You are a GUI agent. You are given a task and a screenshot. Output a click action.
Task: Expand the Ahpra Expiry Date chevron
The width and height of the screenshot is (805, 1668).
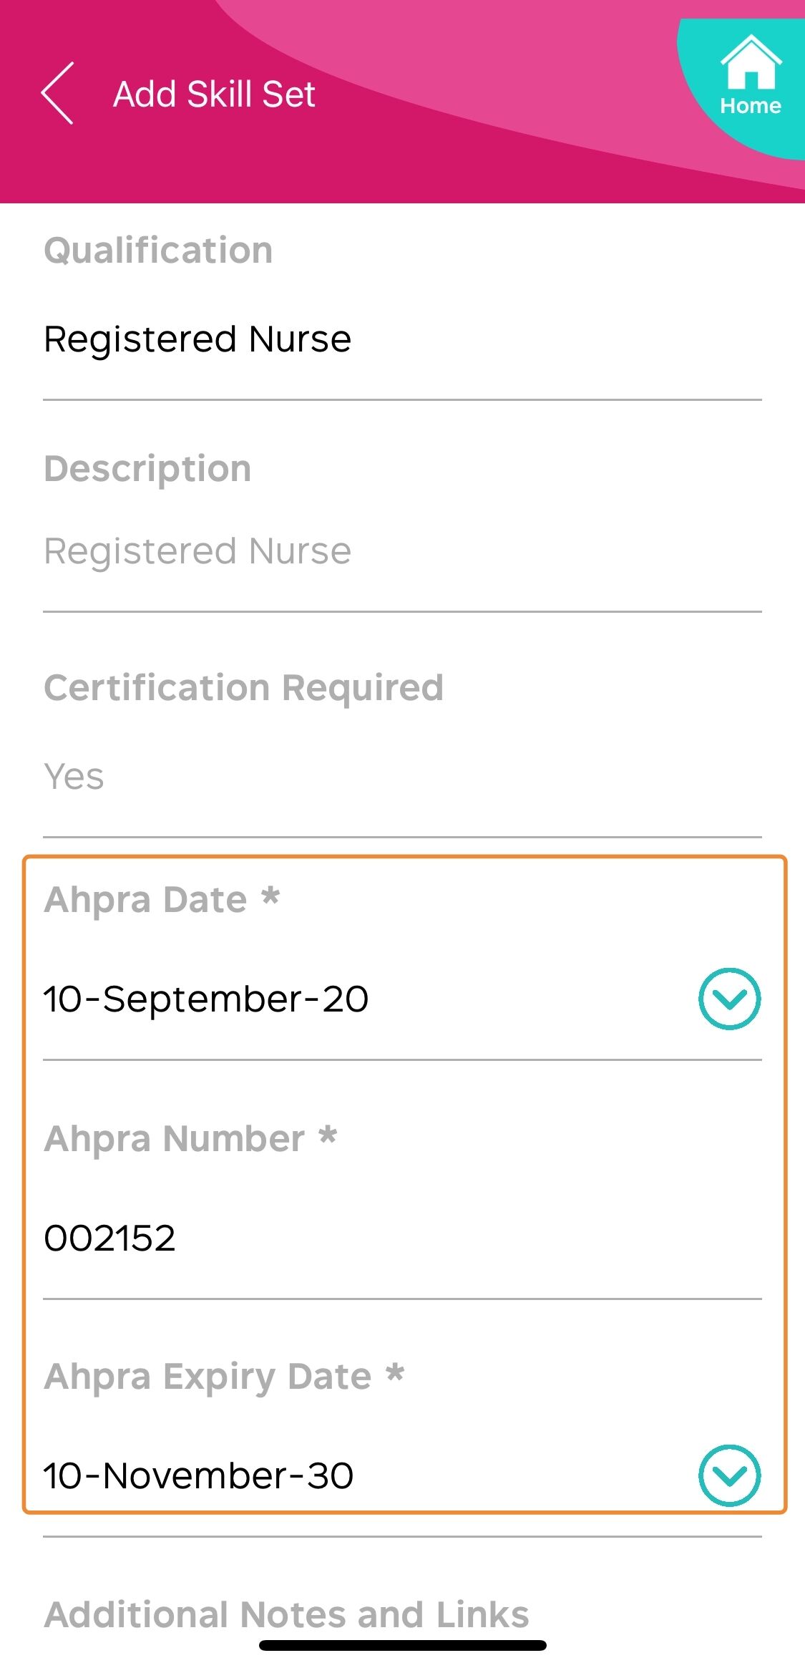(729, 1475)
